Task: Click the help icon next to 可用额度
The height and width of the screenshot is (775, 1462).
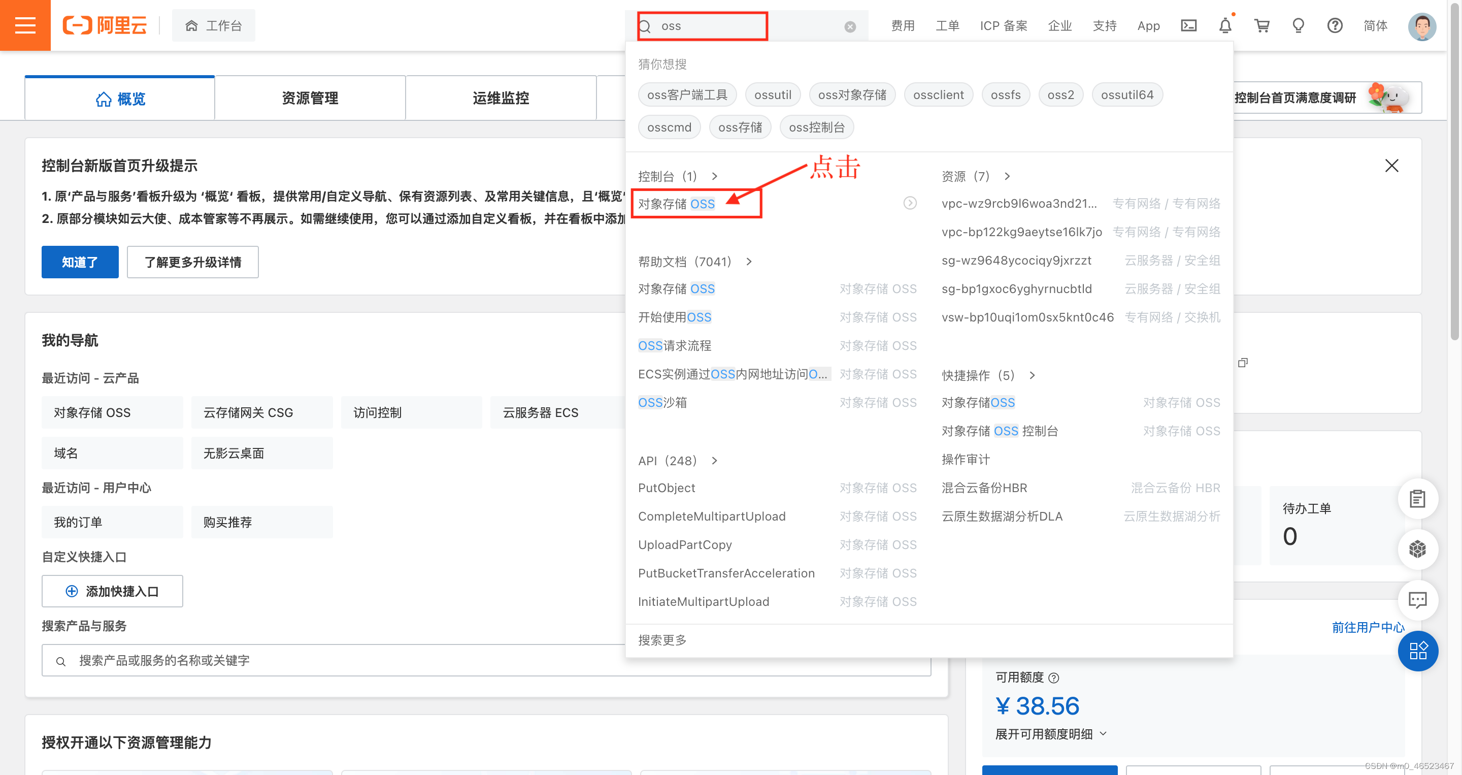Action: click(1053, 677)
